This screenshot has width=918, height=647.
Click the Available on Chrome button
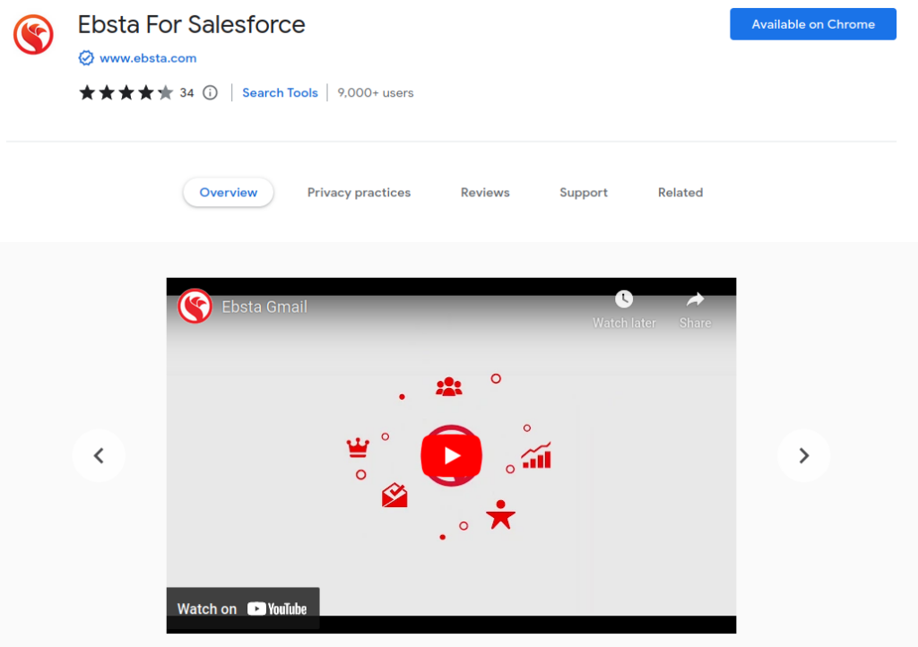coord(812,24)
